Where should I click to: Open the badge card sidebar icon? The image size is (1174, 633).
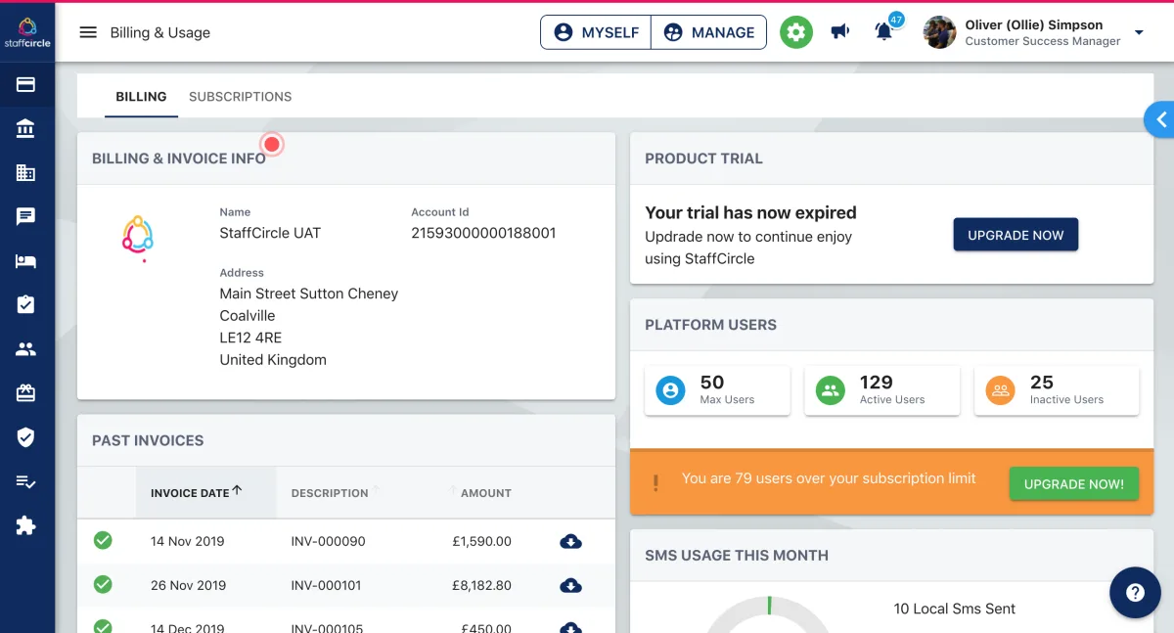[x=26, y=393]
